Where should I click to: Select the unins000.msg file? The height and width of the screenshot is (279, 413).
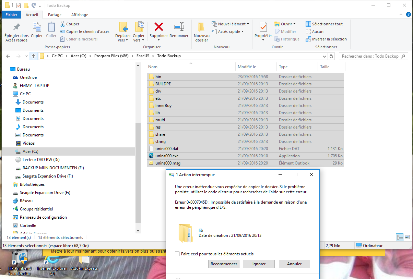245,163
